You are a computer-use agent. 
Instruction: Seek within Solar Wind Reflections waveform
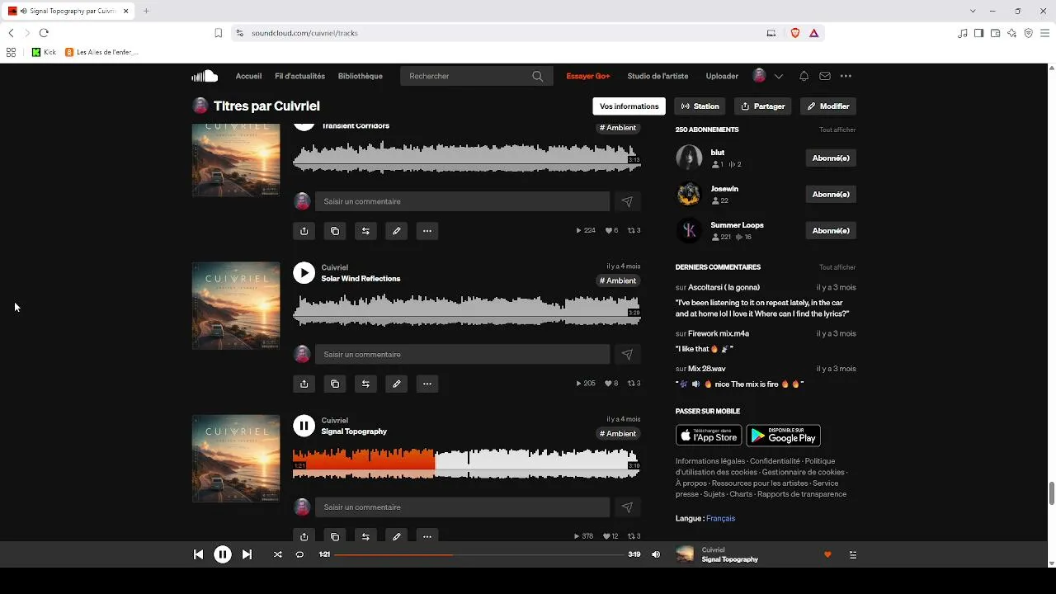(x=466, y=311)
